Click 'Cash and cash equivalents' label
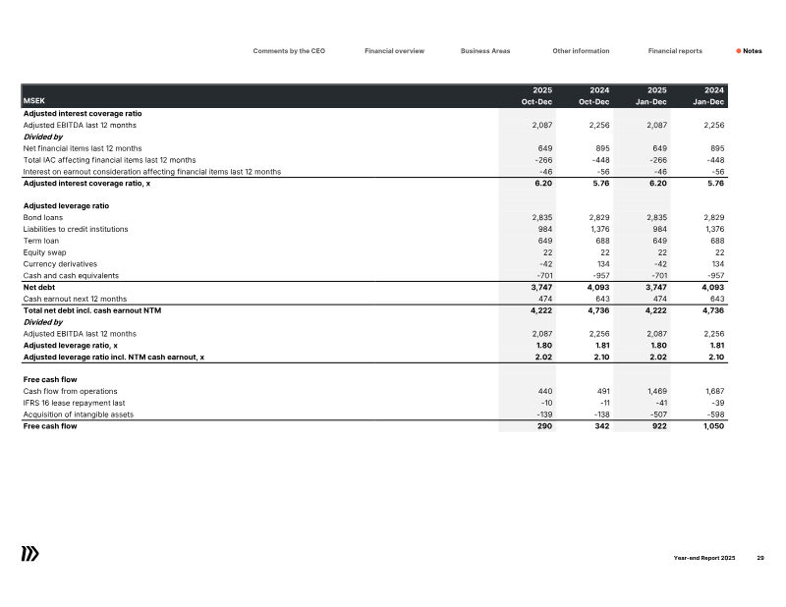 click(71, 275)
